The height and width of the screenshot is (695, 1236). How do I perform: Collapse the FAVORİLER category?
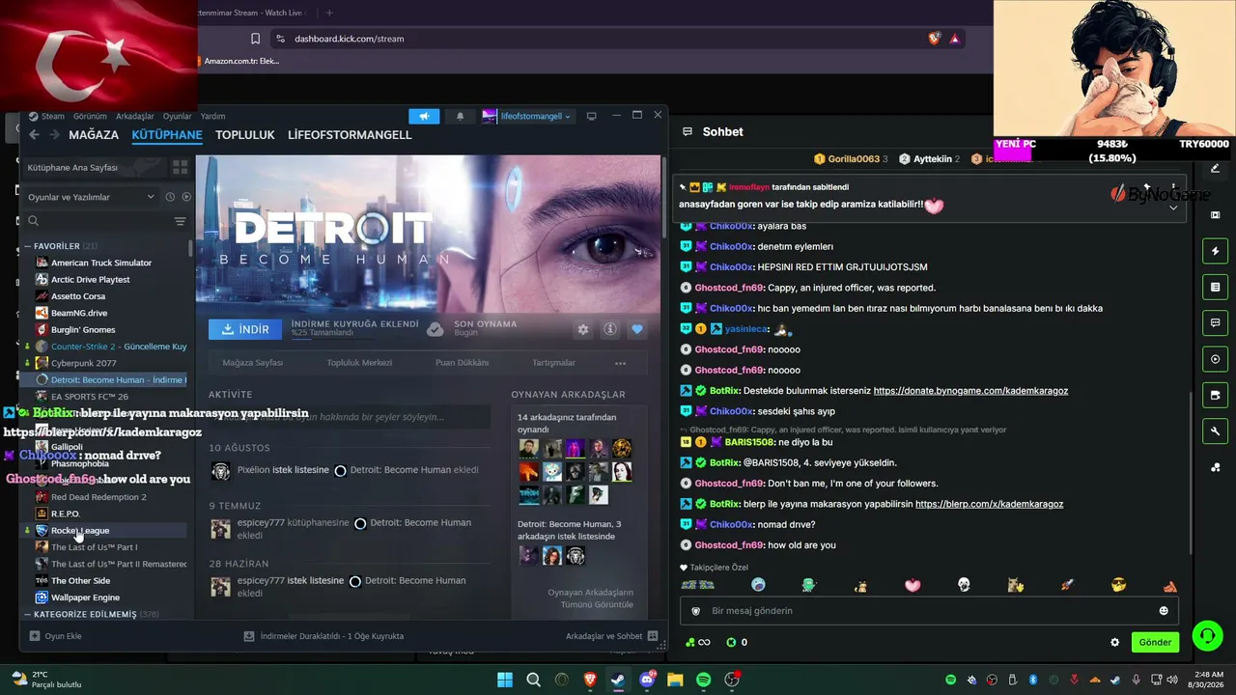pos(27,246)
